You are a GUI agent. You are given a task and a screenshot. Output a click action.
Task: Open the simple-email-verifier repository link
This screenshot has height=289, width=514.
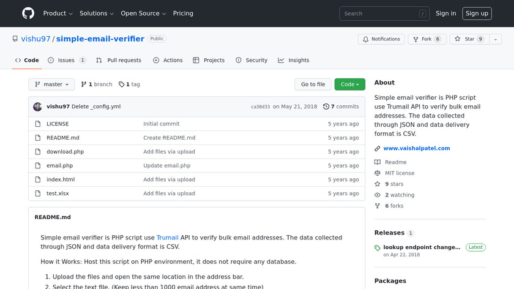click(100, 39)
